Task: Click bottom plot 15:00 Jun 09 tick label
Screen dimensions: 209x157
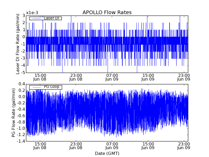Action: (148, 146)
